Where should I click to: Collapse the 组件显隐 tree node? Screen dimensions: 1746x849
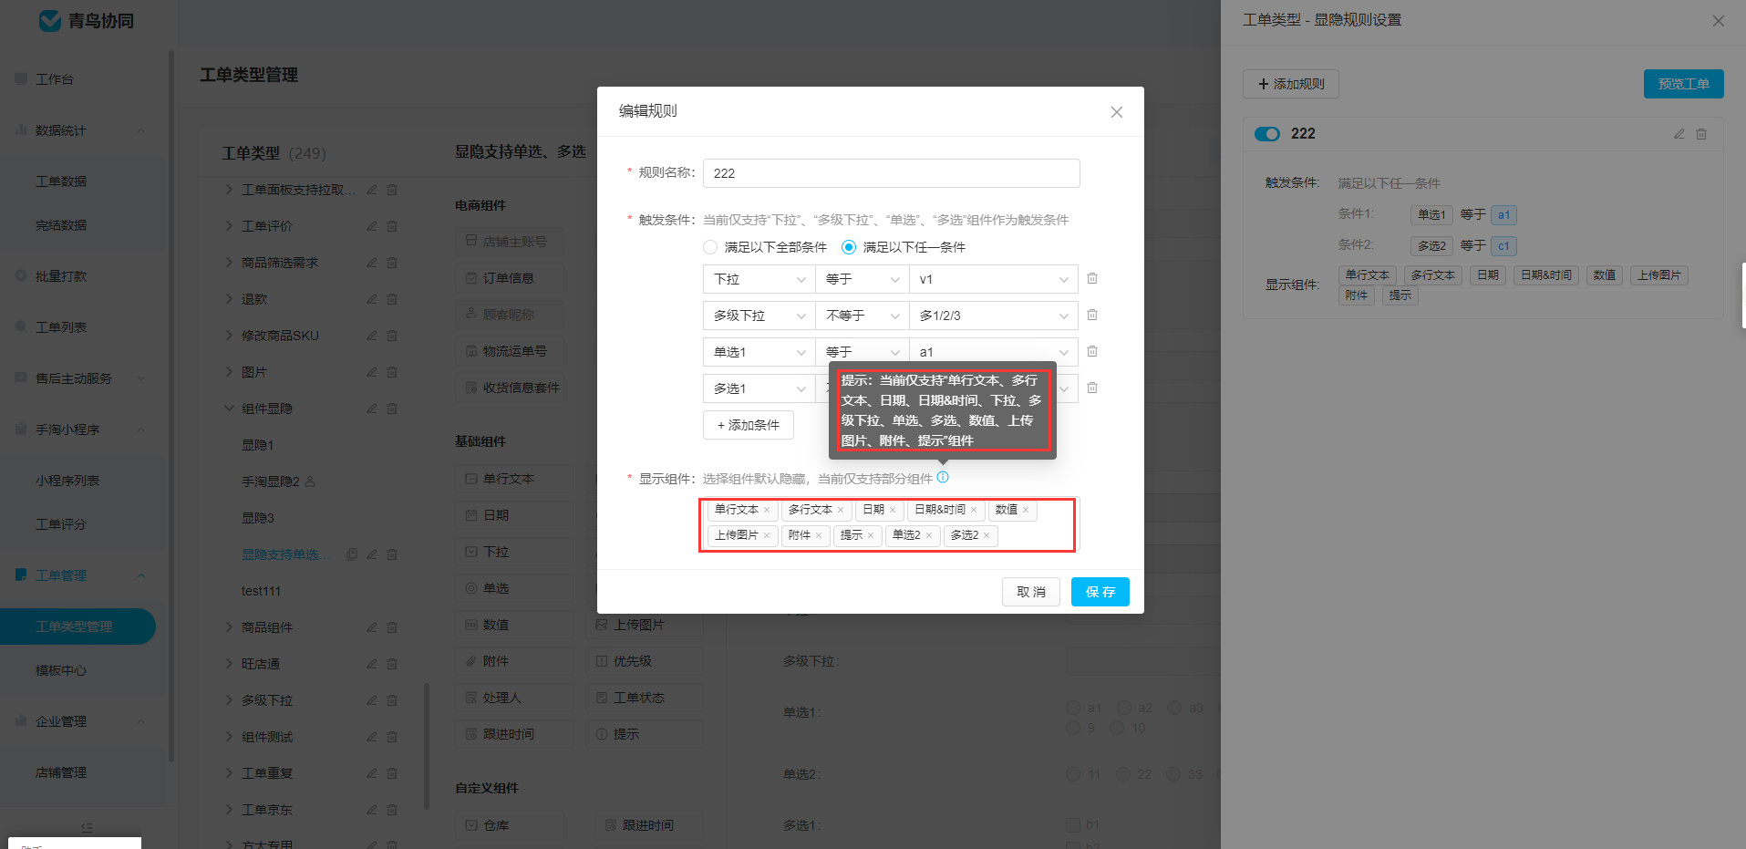point(229,409)
